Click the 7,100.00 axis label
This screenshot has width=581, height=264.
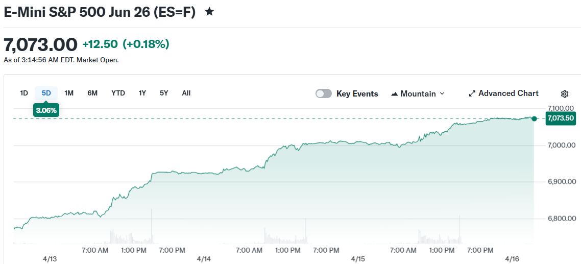click(x=562, y=108)
